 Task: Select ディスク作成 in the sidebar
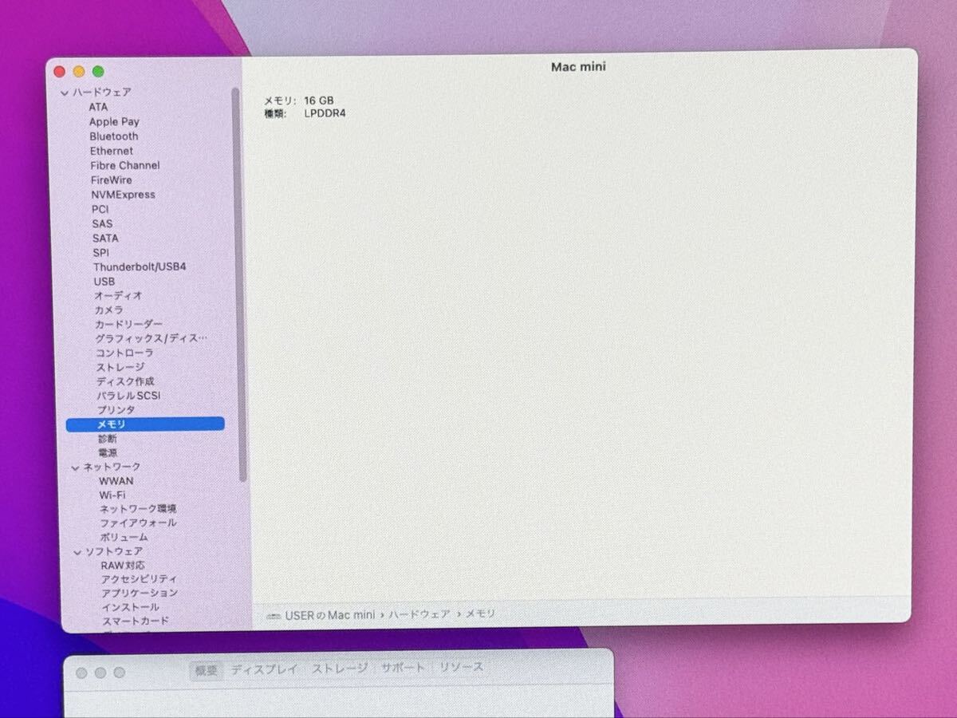126,382
